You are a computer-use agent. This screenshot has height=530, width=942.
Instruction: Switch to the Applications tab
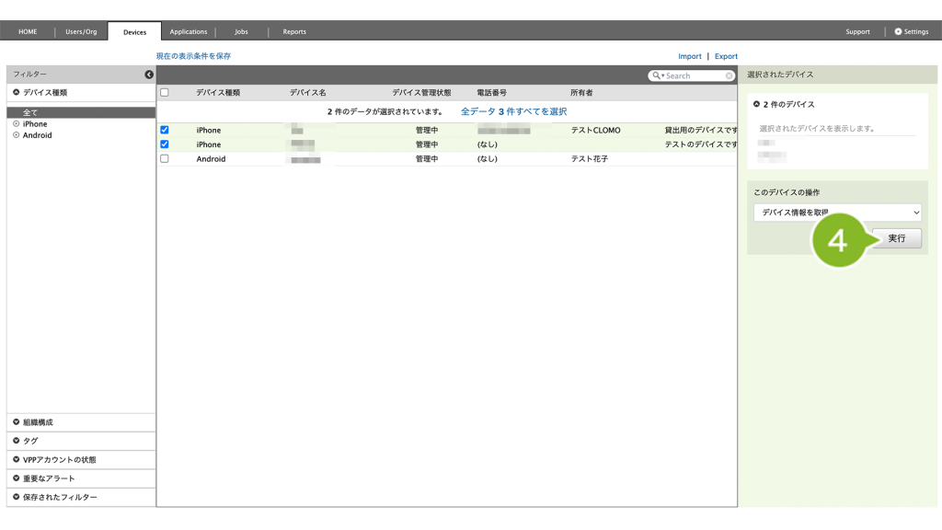click(189, 31)
